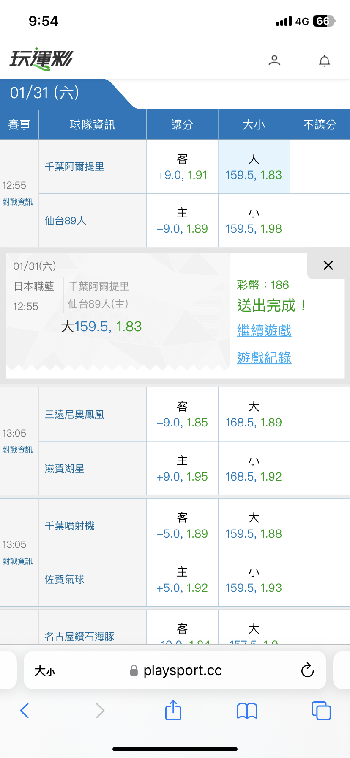Tap the notification bell icon

point(324,61)
